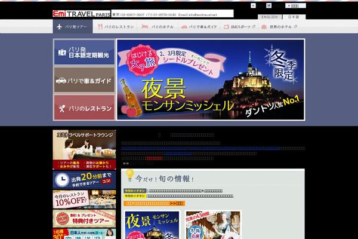Image resolution: width=358 pixels, height=239 pixels.
Task: Click grey 今月のイチオシ tag
Action: (135, 191)
